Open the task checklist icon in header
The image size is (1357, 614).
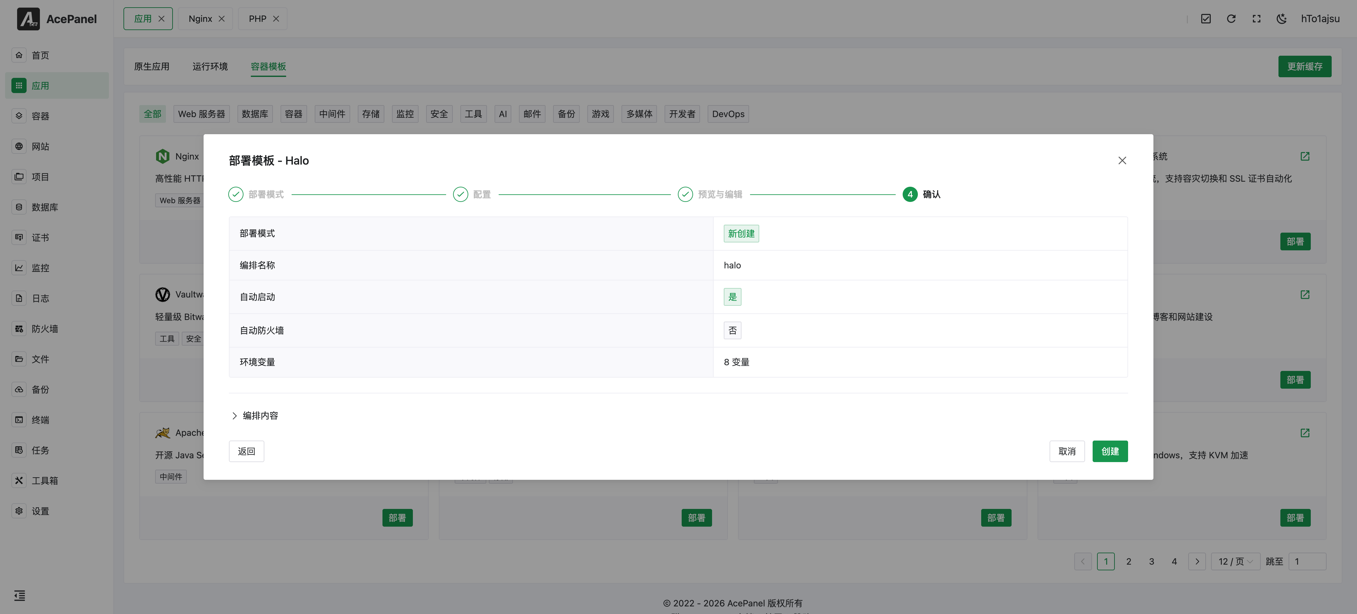(1206, 19)
